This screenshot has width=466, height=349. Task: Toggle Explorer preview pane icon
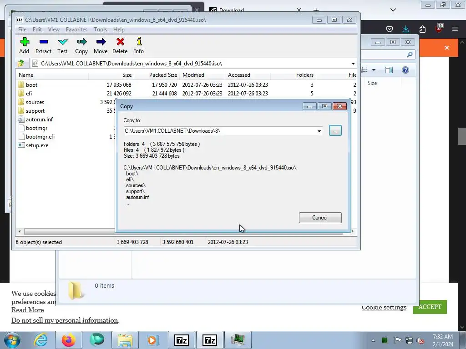[x=389, y=70]
